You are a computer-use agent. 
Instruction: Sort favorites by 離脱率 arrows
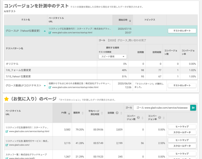click(82, 113)
